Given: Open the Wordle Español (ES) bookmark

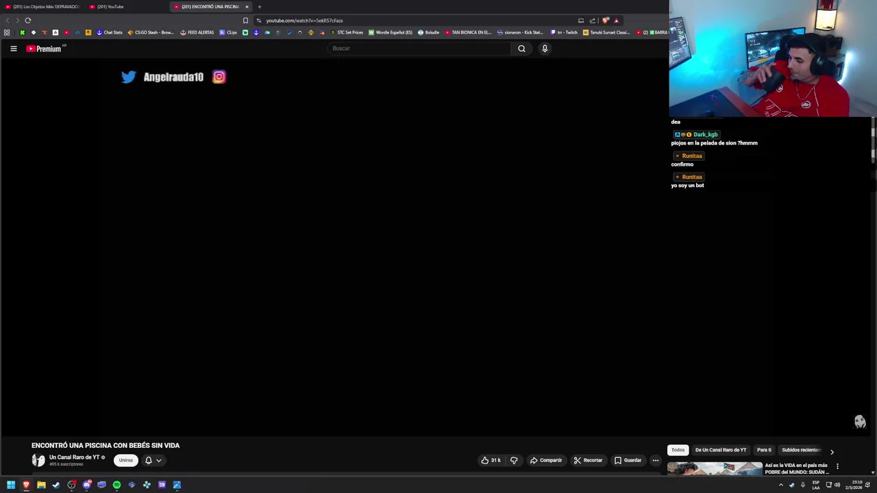Looking at the screenshot, I should (x=391, y=32).
